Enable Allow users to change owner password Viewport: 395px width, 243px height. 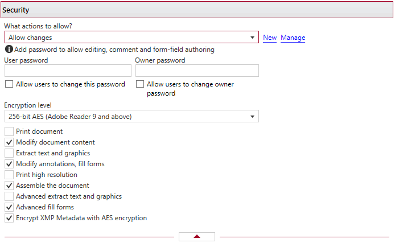click(x=140, y=84)
